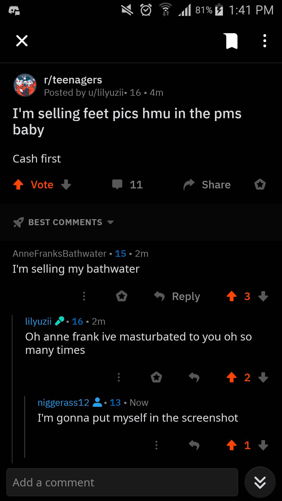Open the r/teenagers subreddit avatar
282x501 pixels.
click(25, 85)
